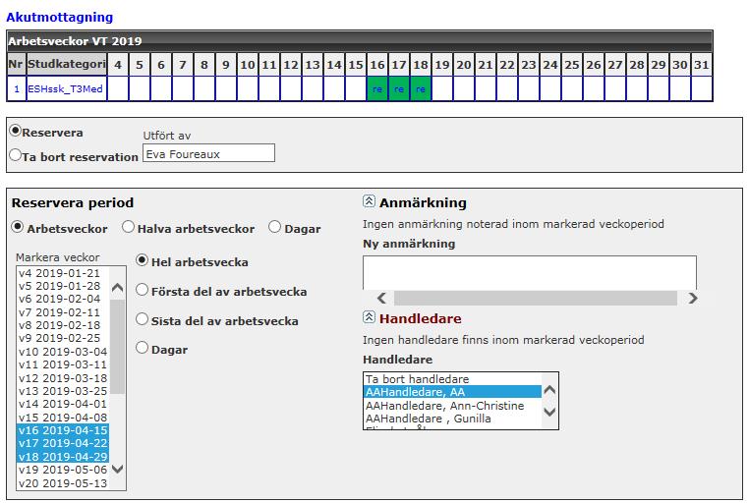Click the reserved cell for week 17

(x=399, y=88)
